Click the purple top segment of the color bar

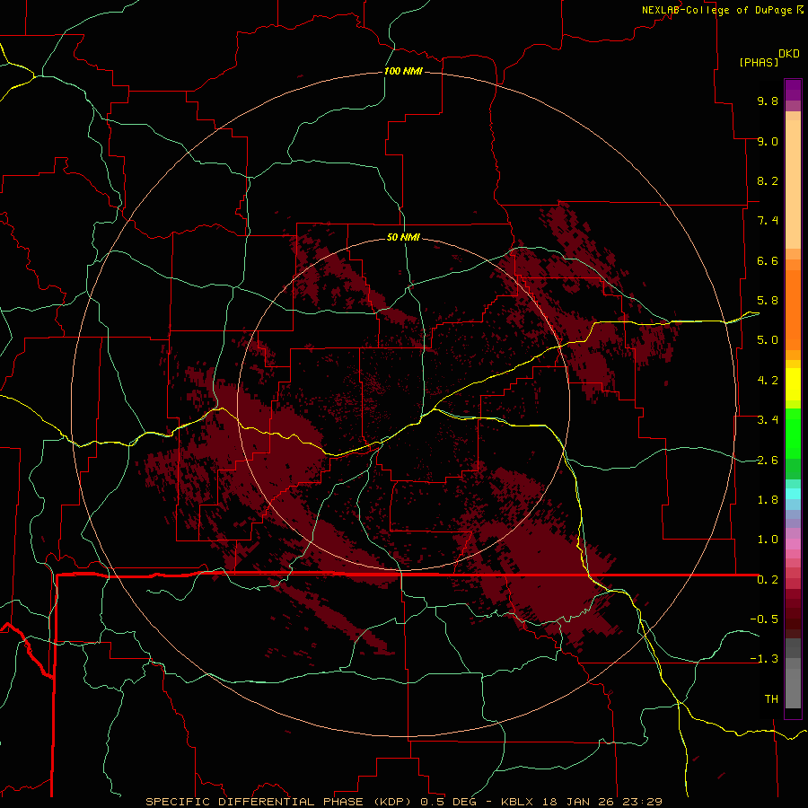pos(793,90)
